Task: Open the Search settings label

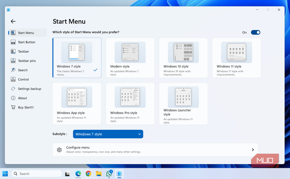Action: click(x=23, y=70)
